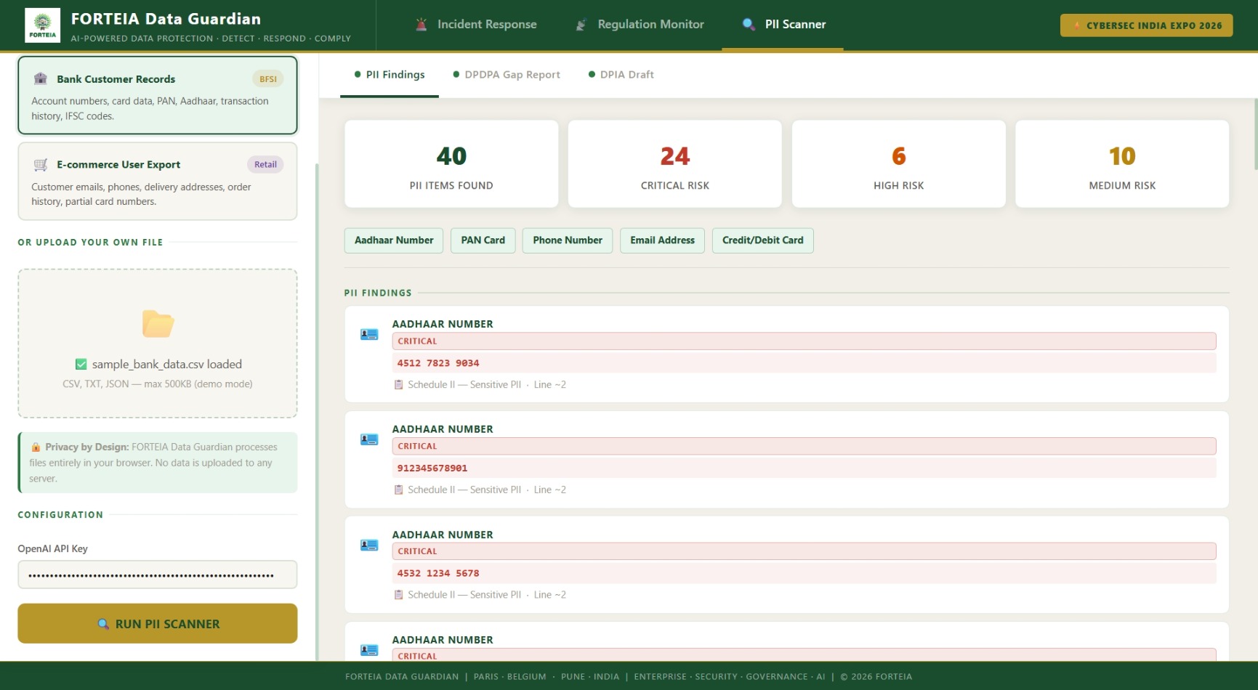Click the folder upload icon

pos(158,324)
